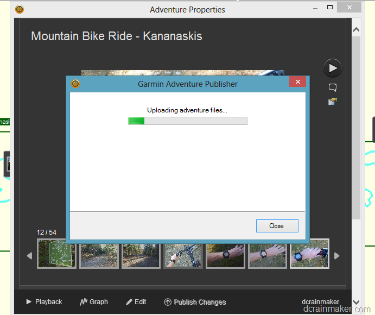Click the Adventure Properties window app icon
The image size is (375, 315).
(20, 9)
